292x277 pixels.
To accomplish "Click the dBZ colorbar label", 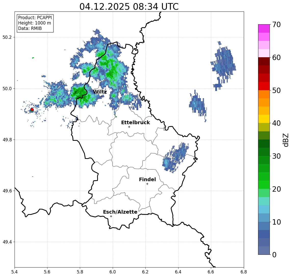I will [x=285, y=140].
